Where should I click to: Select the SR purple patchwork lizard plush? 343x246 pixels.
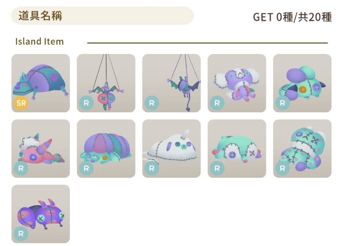[x=40, y=83]
